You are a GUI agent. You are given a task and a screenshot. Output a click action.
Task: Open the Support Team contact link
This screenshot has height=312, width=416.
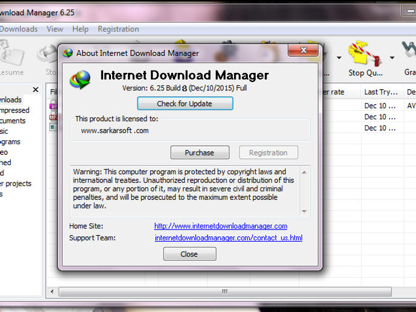(x=228, y=238)
